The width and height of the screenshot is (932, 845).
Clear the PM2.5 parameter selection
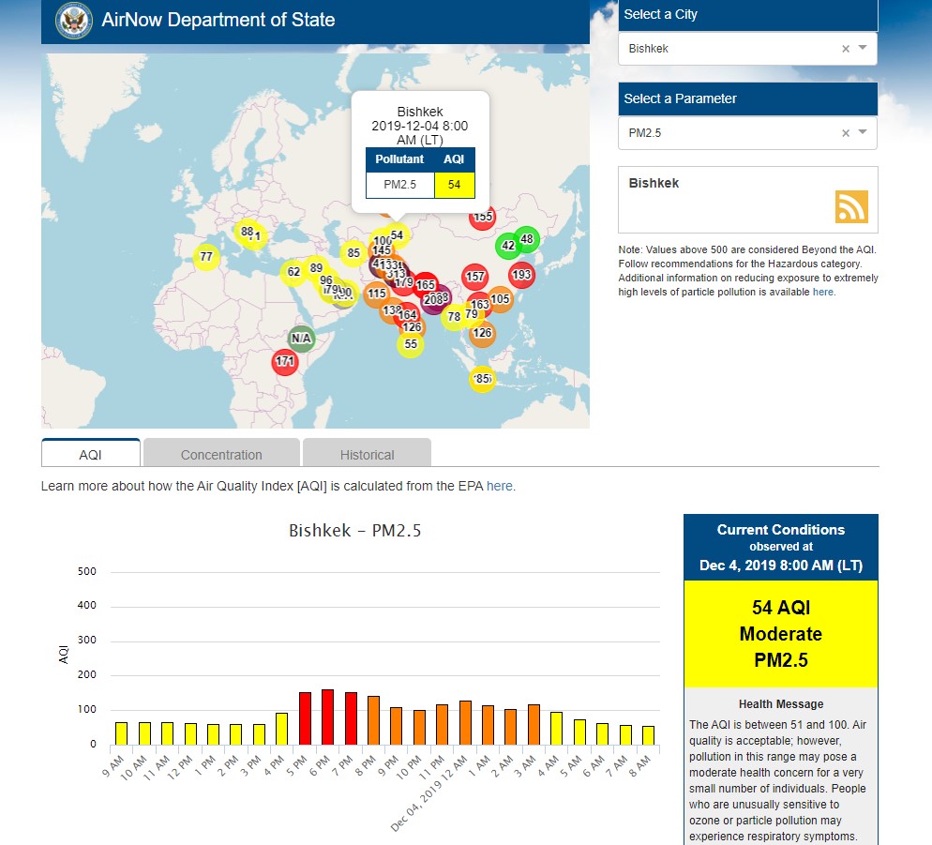coord(845,133)
